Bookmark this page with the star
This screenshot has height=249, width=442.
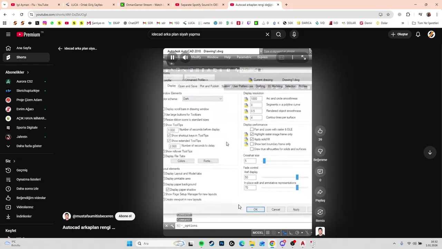pos(388,15)
